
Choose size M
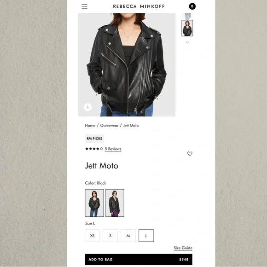128,236
